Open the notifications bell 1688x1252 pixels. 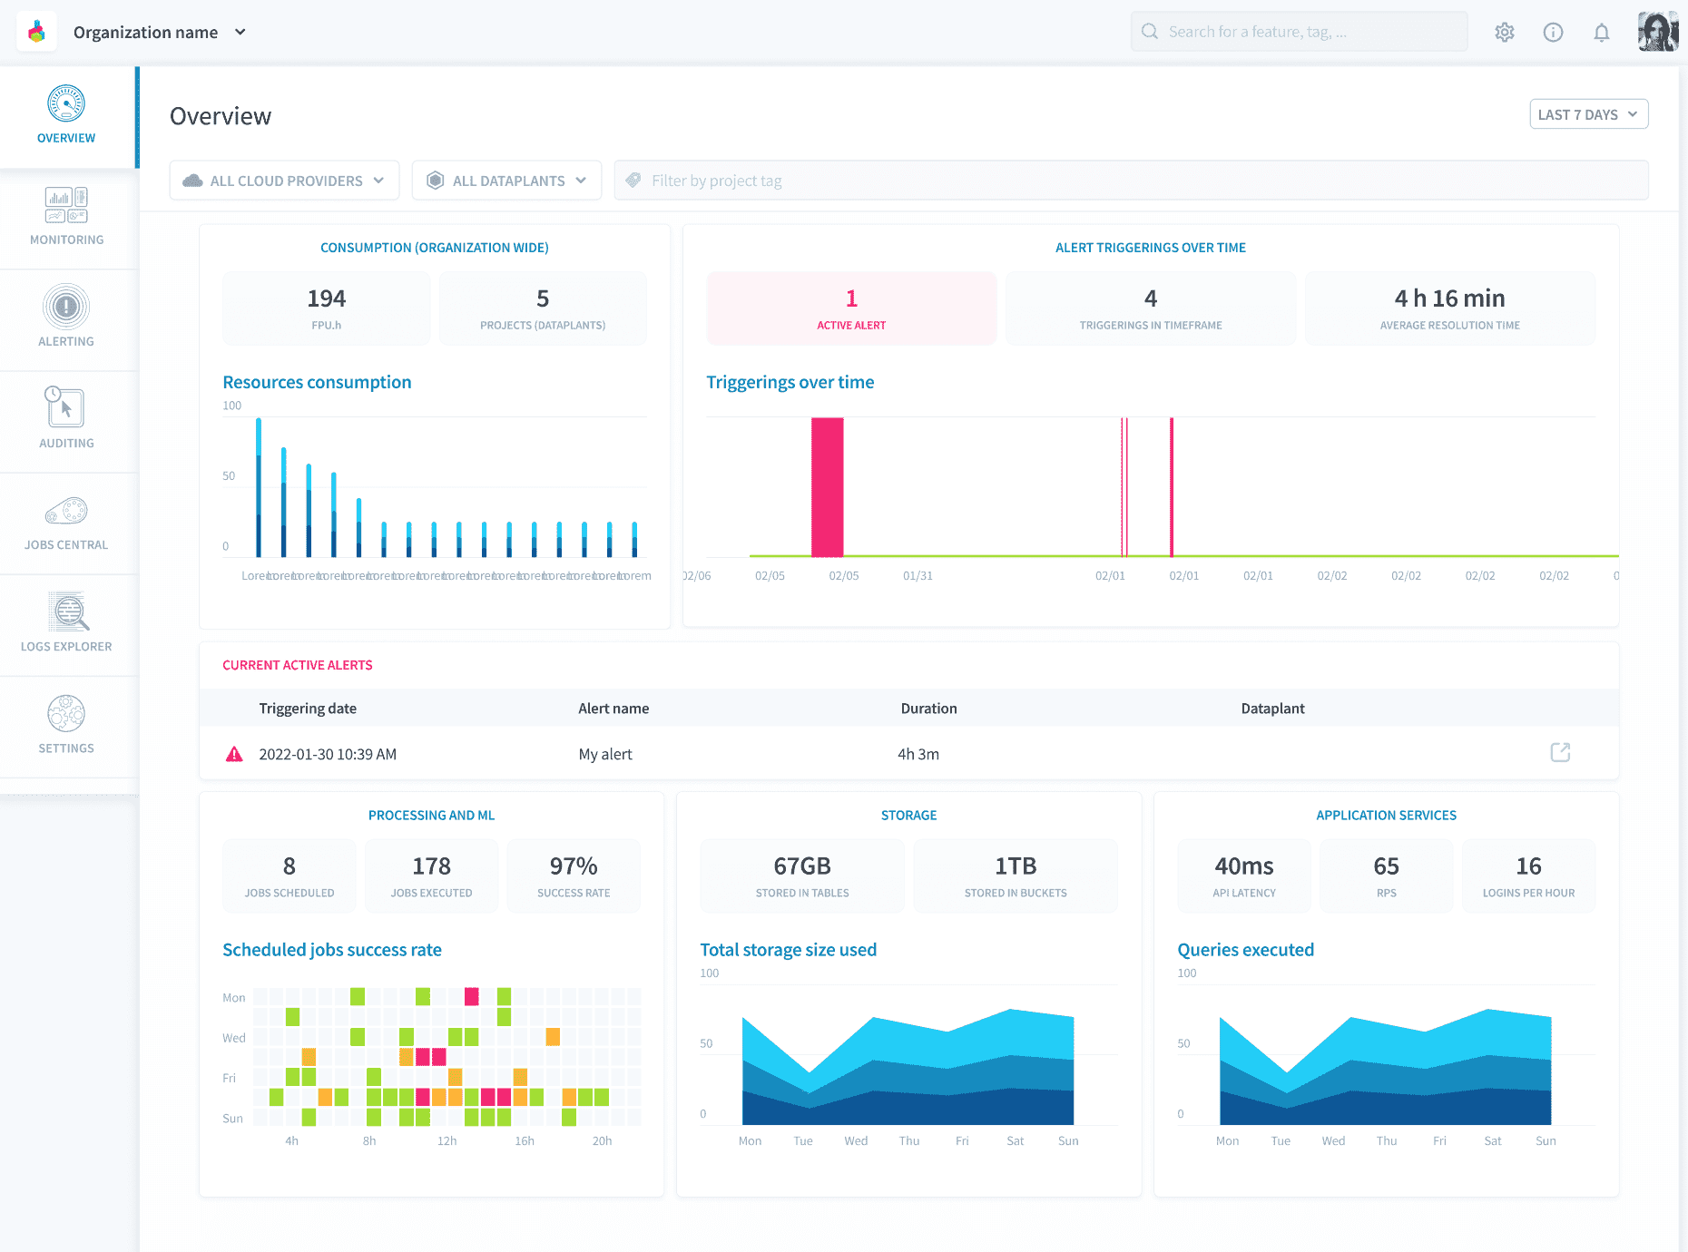tap(1602, 33)
